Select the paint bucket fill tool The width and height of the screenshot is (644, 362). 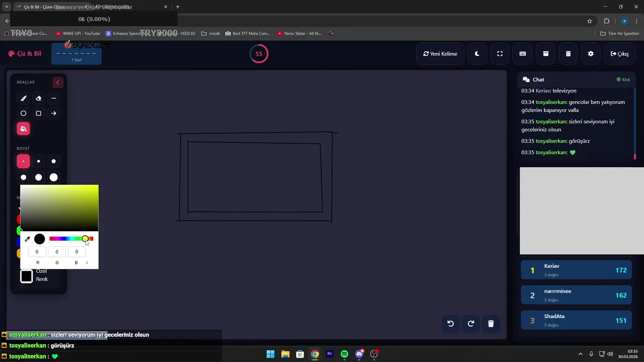click(x=23, y=129)
